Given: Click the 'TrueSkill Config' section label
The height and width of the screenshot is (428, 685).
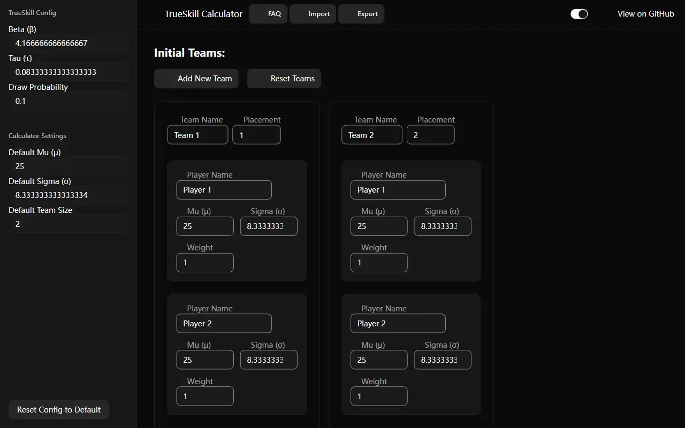Looking at the screenshot, I should pyautogui.click(x=32, y=12).
